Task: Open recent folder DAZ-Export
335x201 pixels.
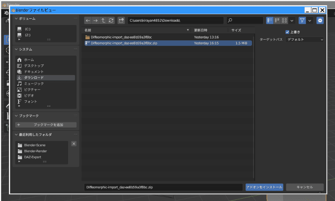Action: click(x=42, y=157)
